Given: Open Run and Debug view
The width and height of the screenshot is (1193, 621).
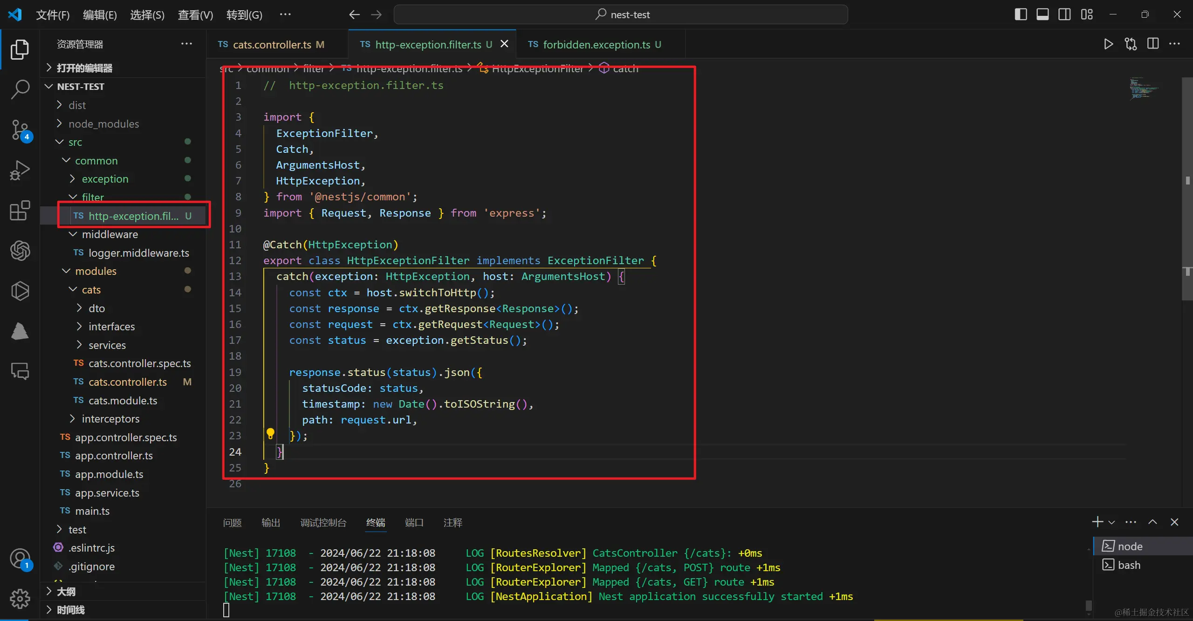Looking at the screenshot, I should [x=20, y=171].
